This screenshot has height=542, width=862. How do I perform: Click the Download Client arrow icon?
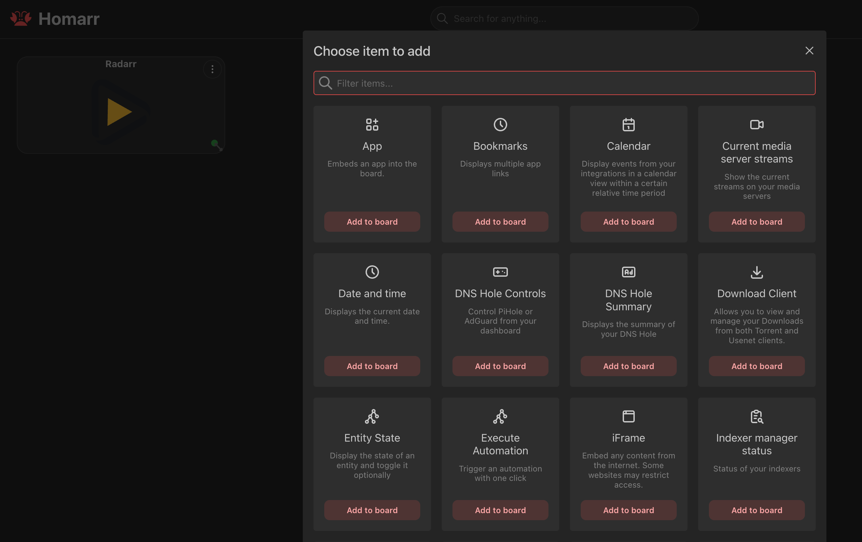[756, 272]
